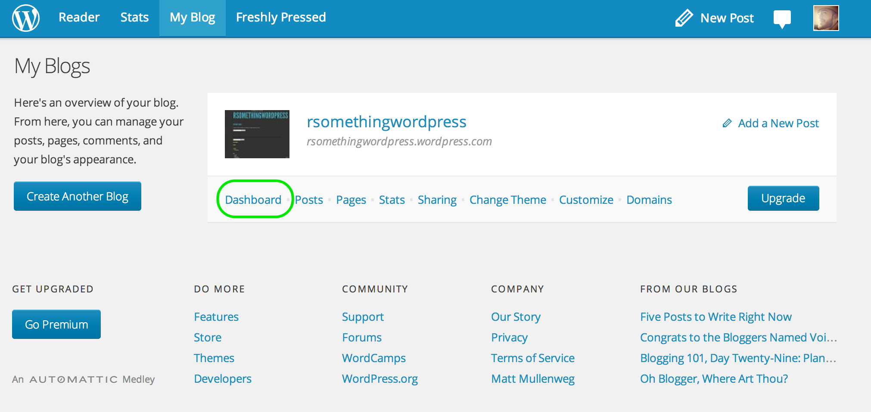Open the Change Theme link
This screenshot has width=871, height=412.
pos(507,200)
